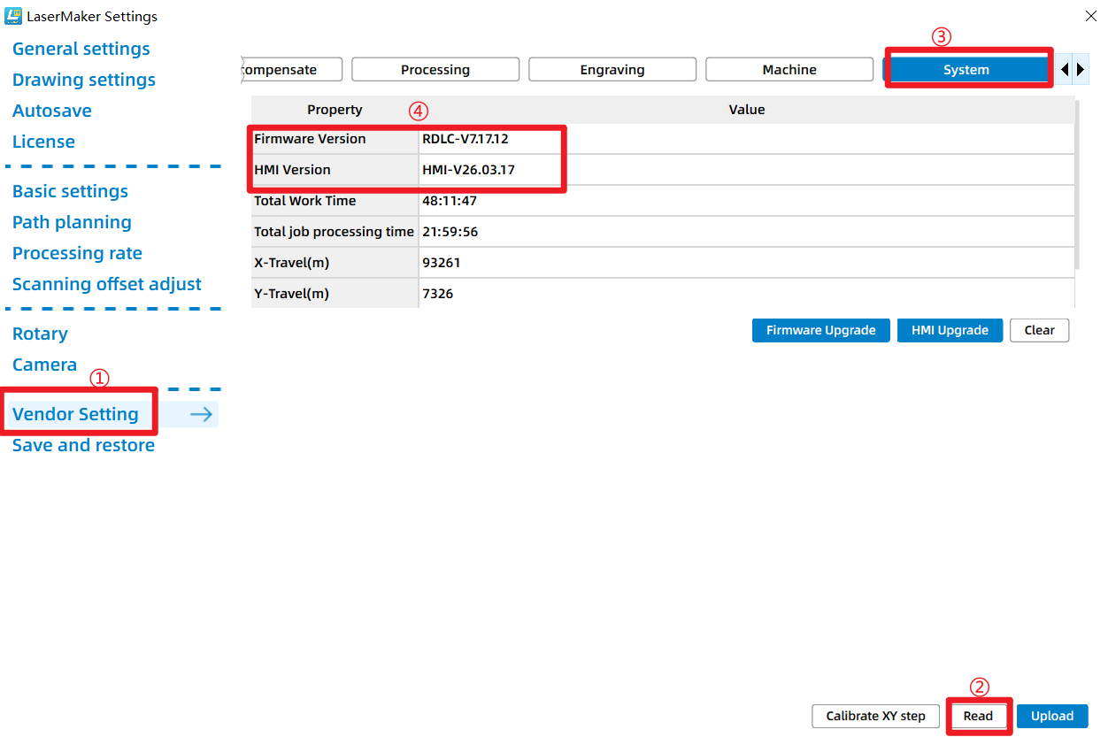Close the LaserMaker Settings window
This screenshot has width=1108, height=745.
pyautogui.click(x=1090, y=16)
